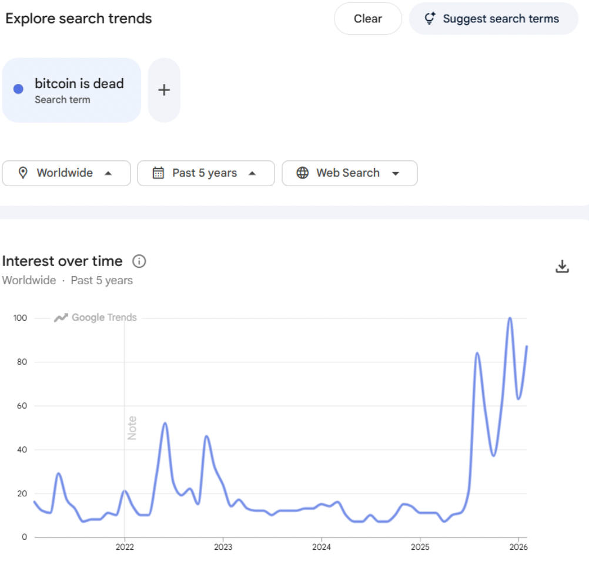Click the globe icon on Web Search
Image resolution: width=589 pixels, height=565 pixels.
303,173
